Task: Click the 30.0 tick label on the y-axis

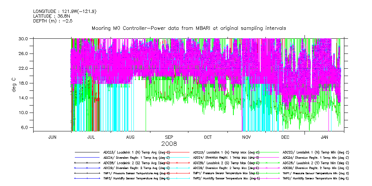Action: pos(23,39)
